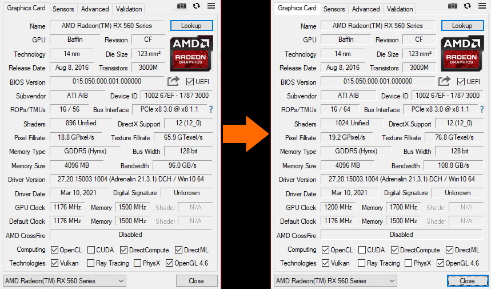Screen dimensions: 491x289
Task: Click 1200 MHz GPU Clock value
Action: point(338,207)
